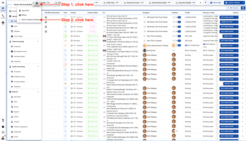Click contacts +3 badge first row
The image size is (246, 141).
[179, 17]
